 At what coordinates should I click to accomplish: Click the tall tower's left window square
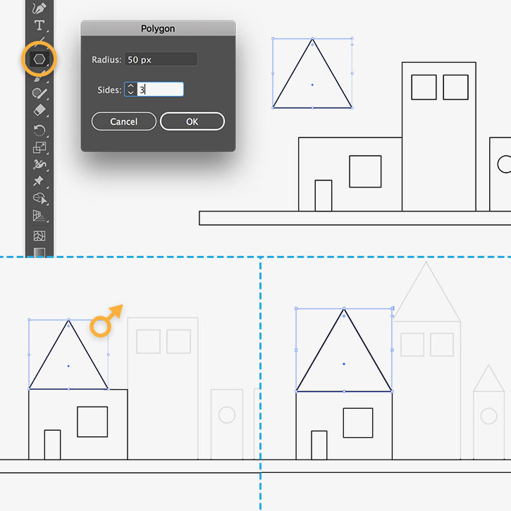[424, 87]
